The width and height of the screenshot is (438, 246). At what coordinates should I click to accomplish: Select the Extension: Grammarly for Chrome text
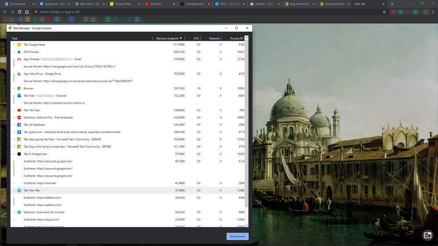pyautogui.click(x=44, y=212)
